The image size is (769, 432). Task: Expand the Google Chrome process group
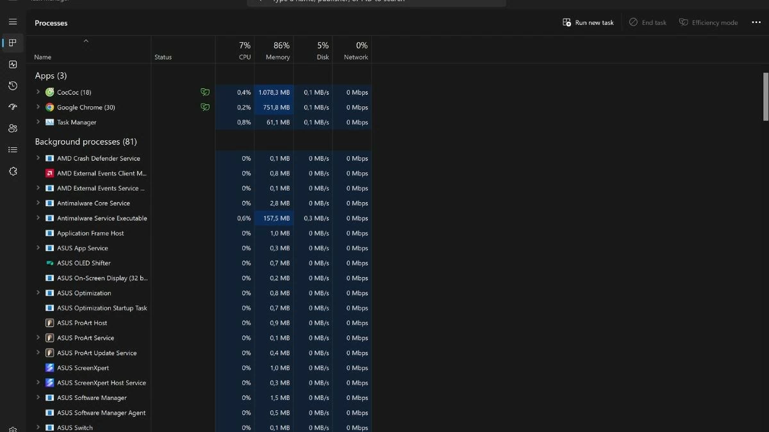pos(38,108)
